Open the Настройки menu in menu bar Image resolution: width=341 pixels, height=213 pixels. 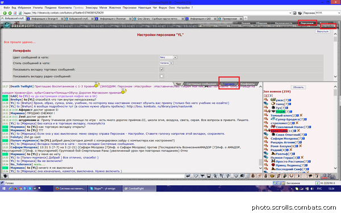coord(183,7)
